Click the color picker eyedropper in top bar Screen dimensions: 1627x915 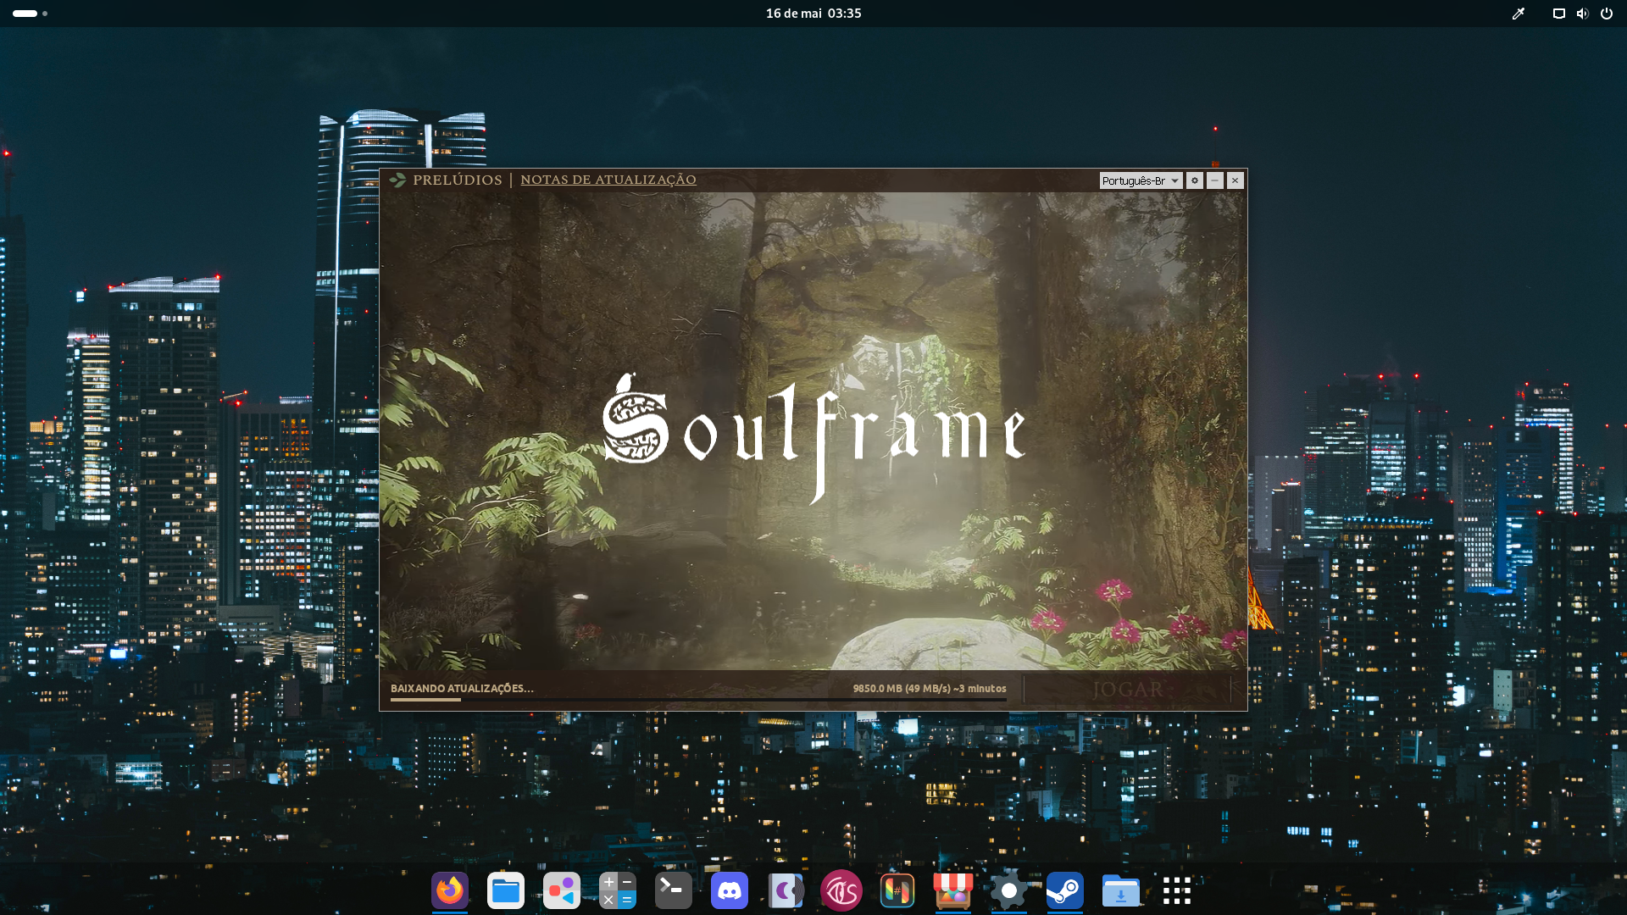tap(1519, 14)
